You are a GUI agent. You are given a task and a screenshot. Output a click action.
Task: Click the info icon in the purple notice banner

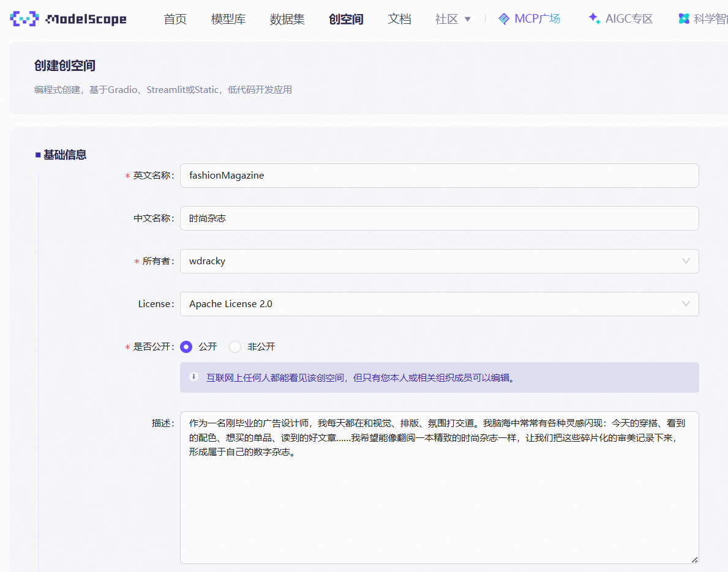[193, 377]
